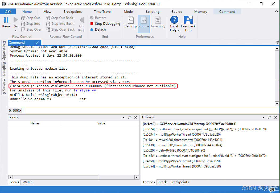The image size is (280, 193).
Task: Click Step Out Back
Action: (60, 18)
